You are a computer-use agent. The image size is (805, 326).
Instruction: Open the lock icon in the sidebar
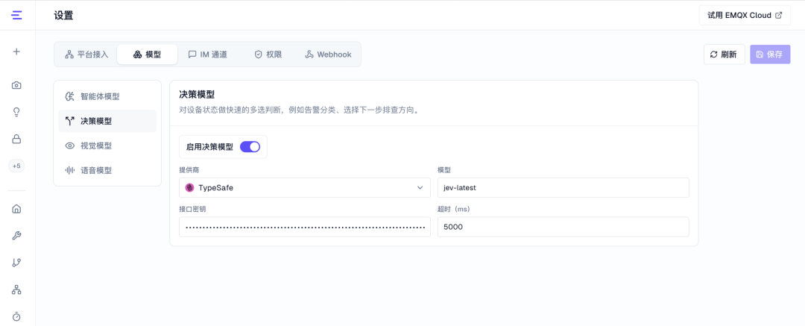click(16, 139)
